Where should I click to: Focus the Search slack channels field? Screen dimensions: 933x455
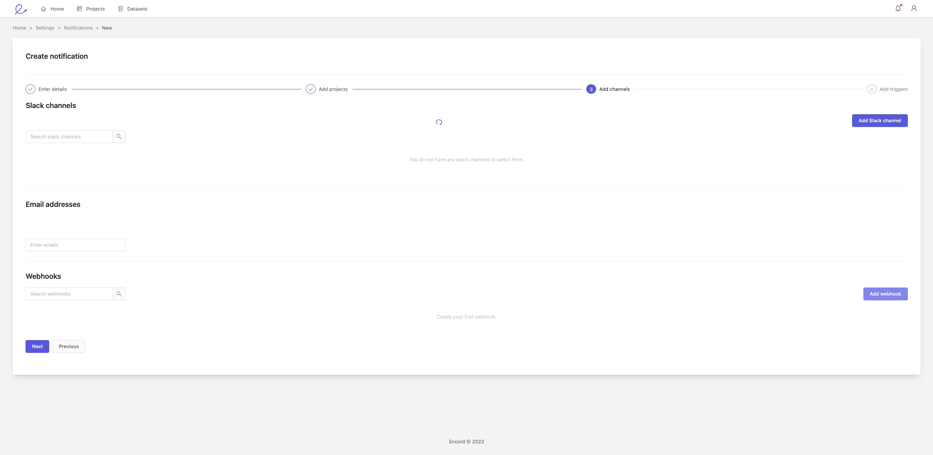[x=69, y=136]
